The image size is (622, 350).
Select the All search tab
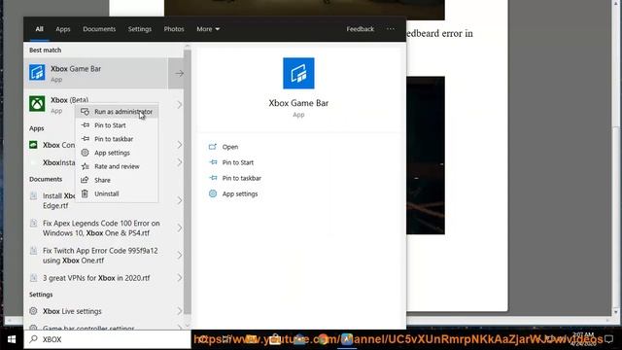[39, 29]
